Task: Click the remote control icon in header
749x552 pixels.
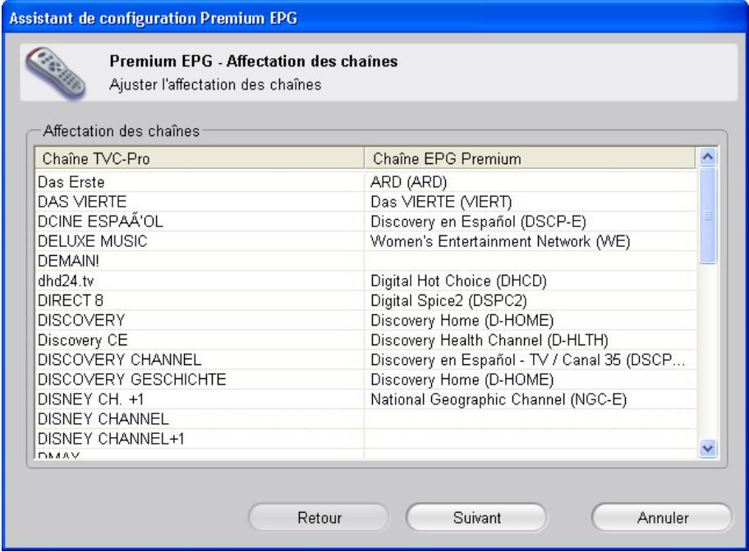Action: (x=56, y=73)
